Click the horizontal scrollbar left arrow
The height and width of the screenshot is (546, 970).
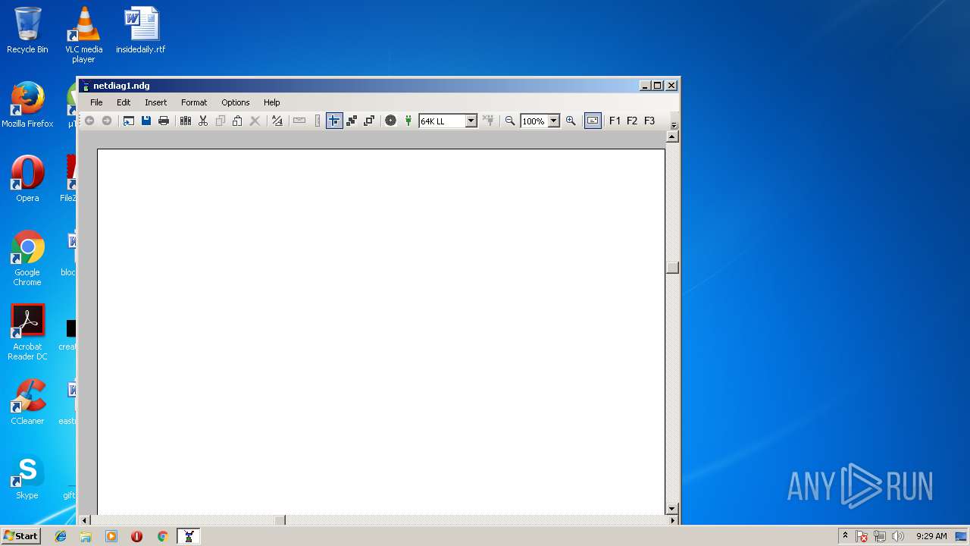[85, 520]
